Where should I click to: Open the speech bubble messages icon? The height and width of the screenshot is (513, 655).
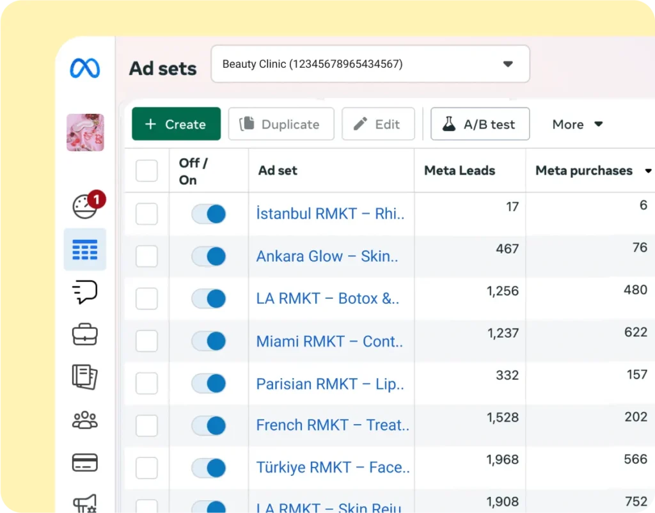tap(85, 292)
